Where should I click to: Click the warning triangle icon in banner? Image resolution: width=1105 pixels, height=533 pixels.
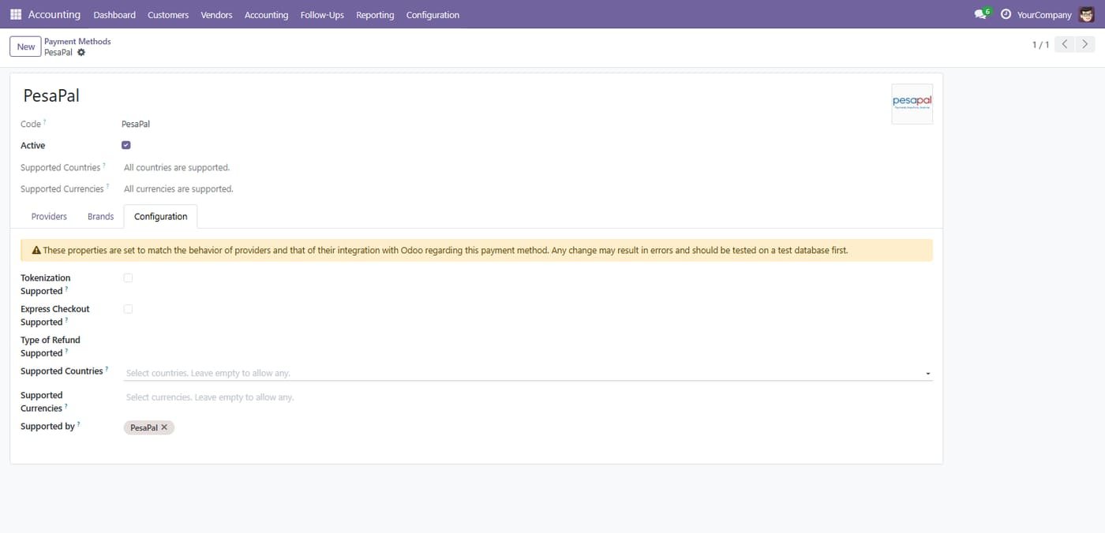[x=36, y=251]
